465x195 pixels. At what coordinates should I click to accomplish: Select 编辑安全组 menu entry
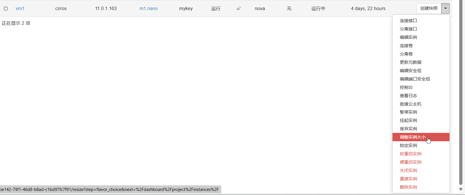pyautogui.click(x=421, y=71)
